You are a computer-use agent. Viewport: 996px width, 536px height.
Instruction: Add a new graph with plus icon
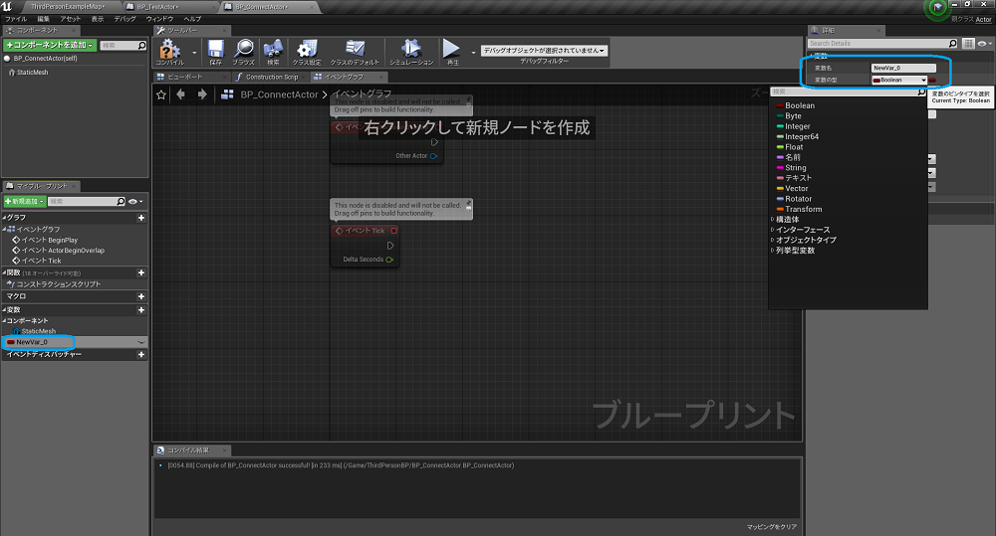(x=141, y=218)
